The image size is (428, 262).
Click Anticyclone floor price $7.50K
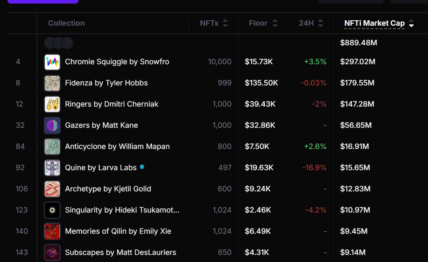coord(257,147)
